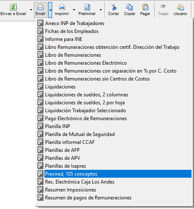Click the Preliminar preview icon
The width and height of the screenshot is (194, 209).
point(87,7)
